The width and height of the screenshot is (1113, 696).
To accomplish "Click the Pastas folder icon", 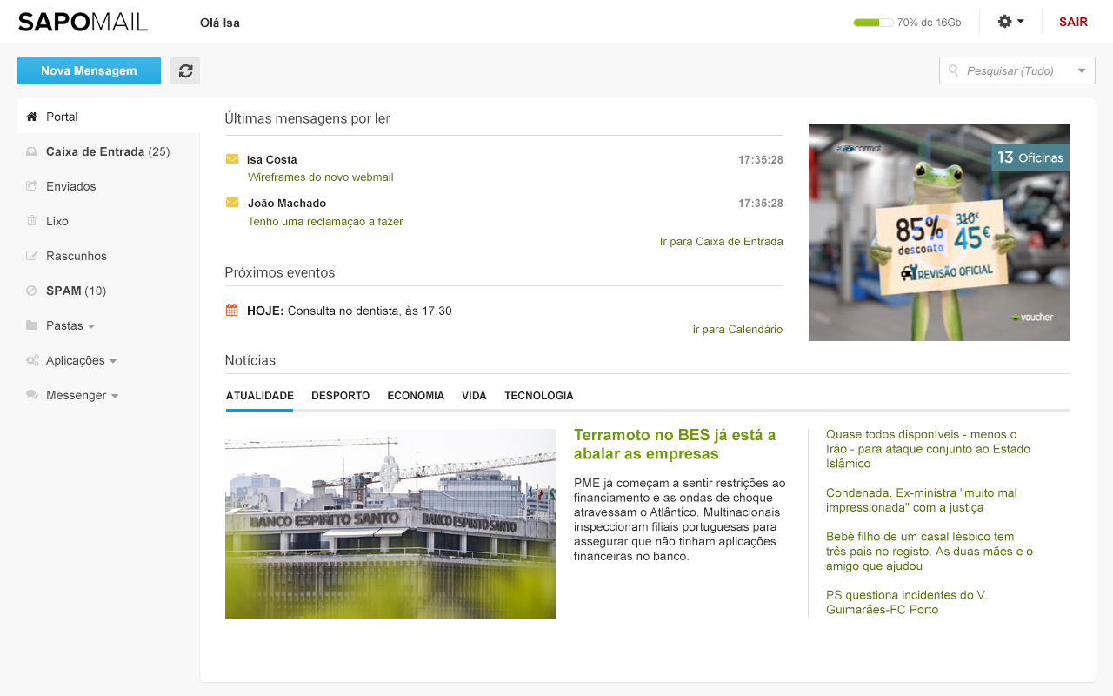I will coord(32,325).
